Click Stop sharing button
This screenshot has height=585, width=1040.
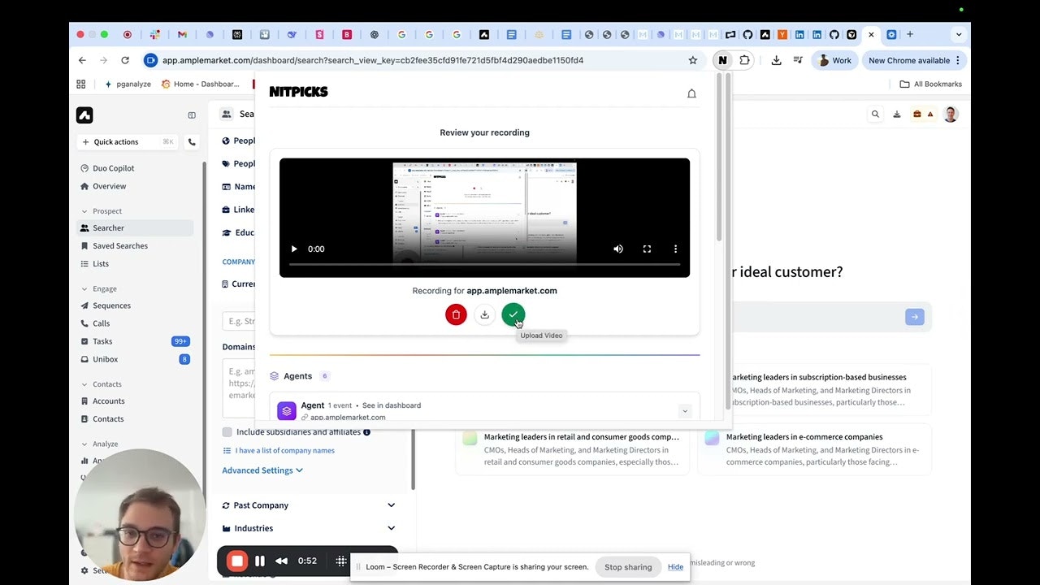pyautogui.click(x=628, y=567)
